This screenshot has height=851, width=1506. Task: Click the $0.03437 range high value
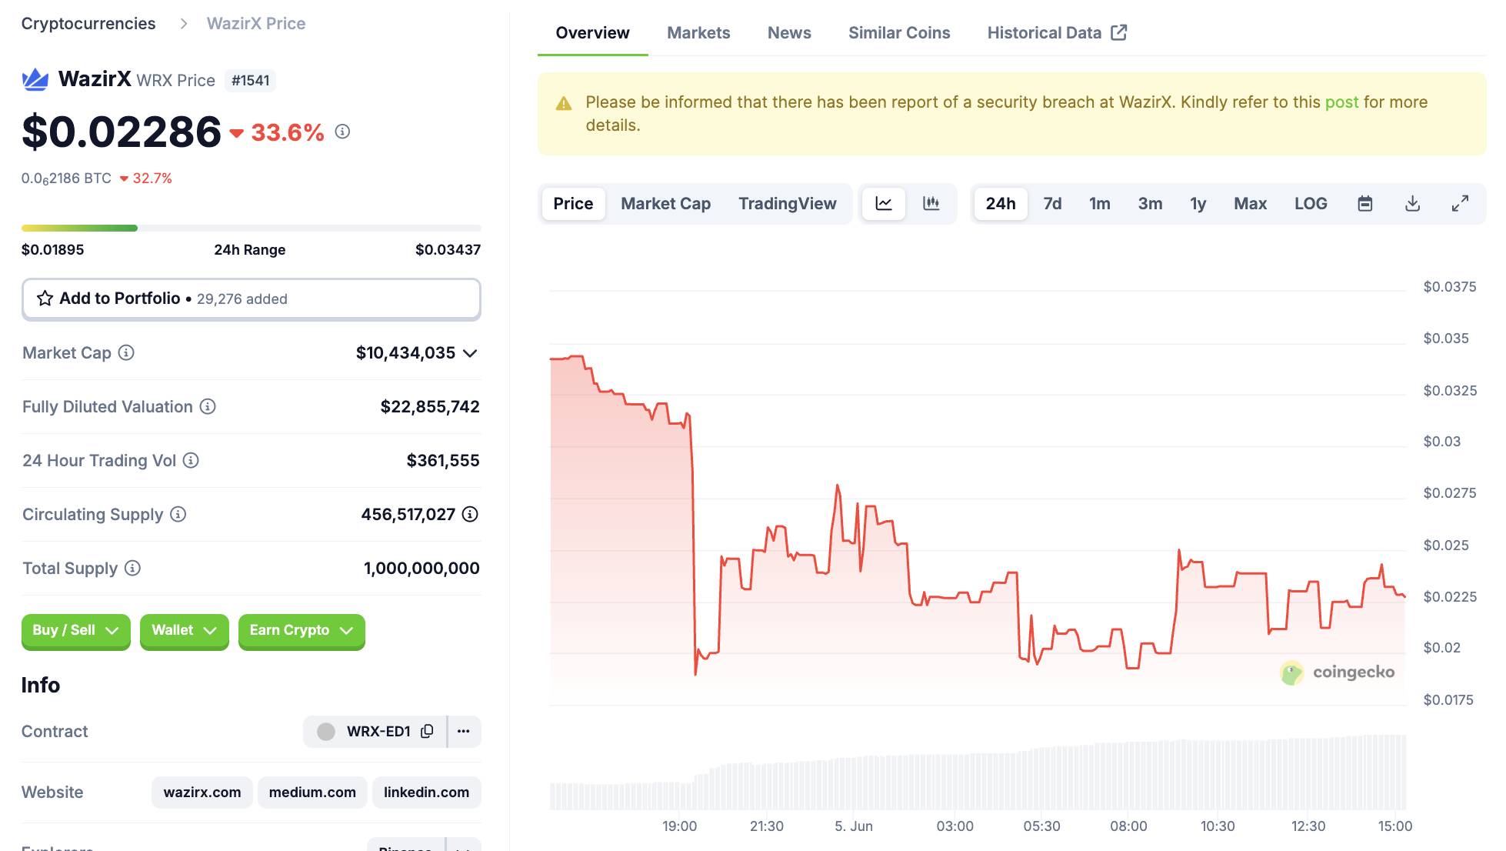(448, 249)
